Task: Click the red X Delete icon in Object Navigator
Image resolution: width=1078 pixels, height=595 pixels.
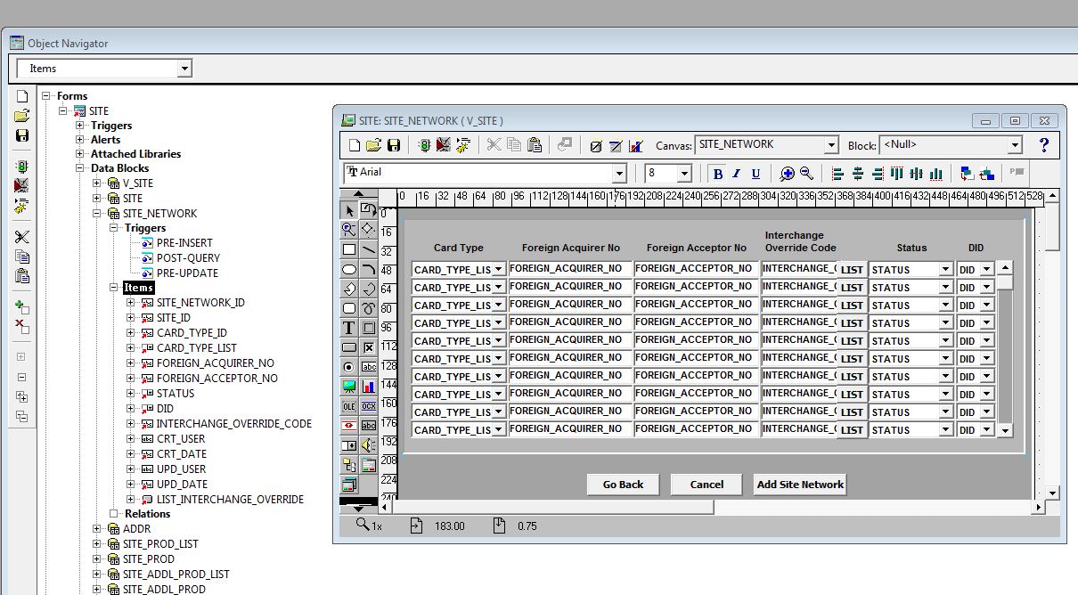Action: click(x=22, y=326)
